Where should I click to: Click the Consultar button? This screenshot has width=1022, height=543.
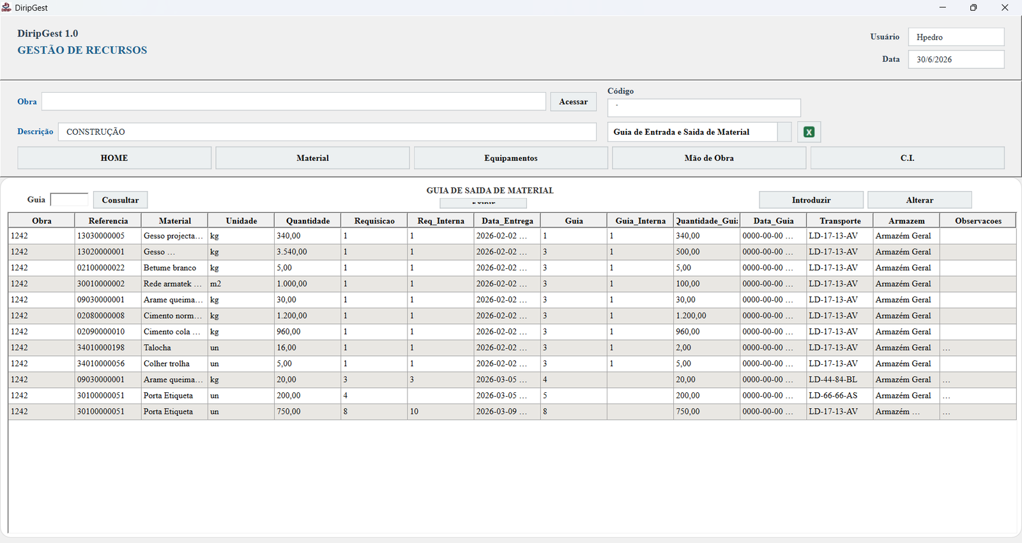[x=120, y=200]
